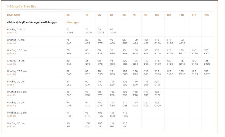The image size is (225, 137).
Task: Click row label 'Khoảng 15 cm'
Action: point(16,61)
